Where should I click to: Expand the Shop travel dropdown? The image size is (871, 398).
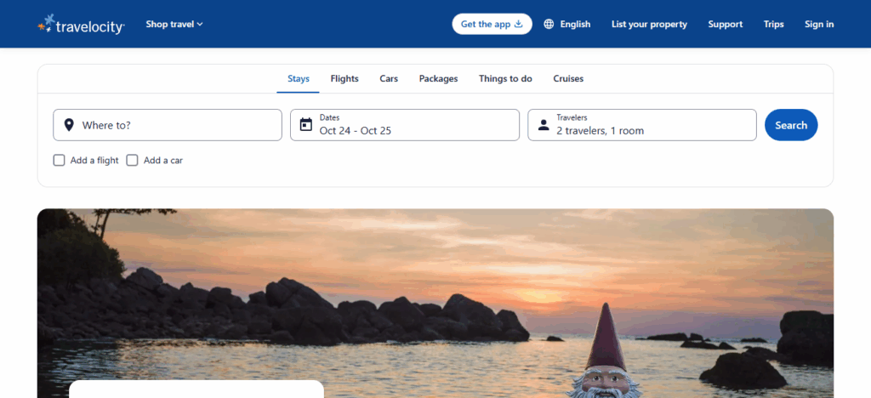(174, 24)
